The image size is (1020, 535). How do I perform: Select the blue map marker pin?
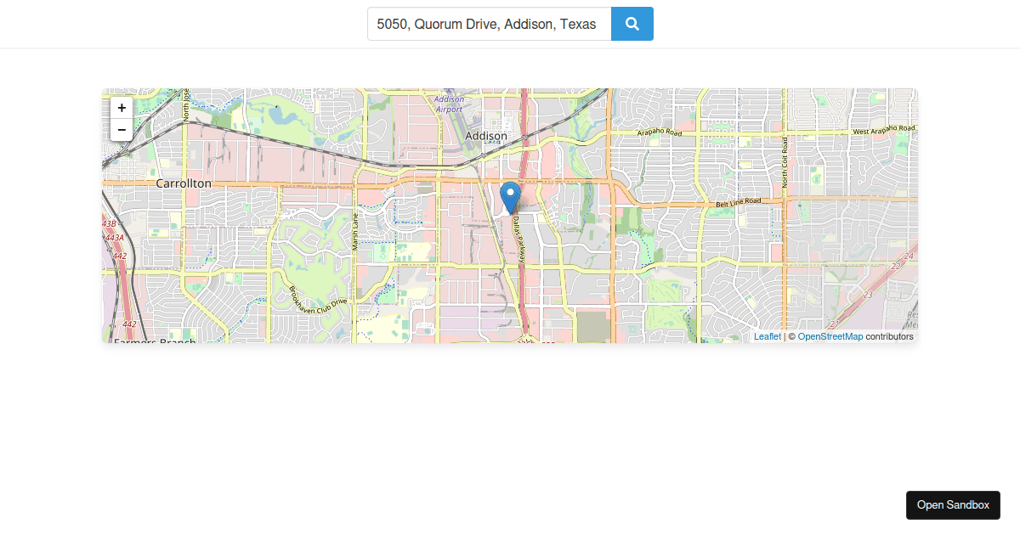(x=510, y=195)
